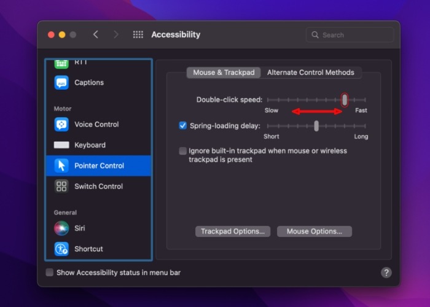This screenshot has width=430, height=307.
Task: Click the Shortcut accessibility icon
Action: [61, 249]
